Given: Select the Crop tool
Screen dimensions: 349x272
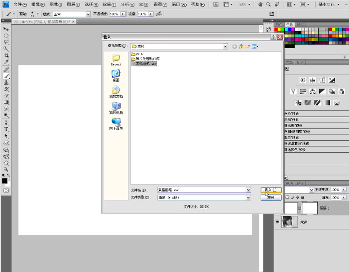Looking at the screenshot, I should [6, 55].
